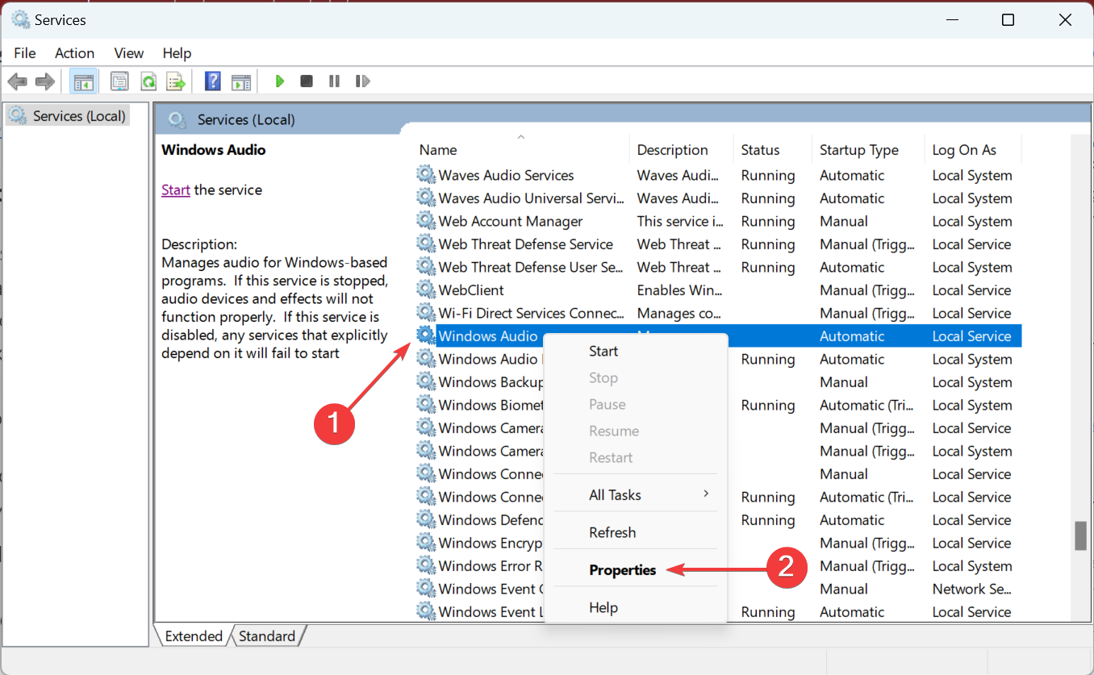Select the Waves Audio Services row name
The height and width of the screenshot is (675, 1094).
click(x=507, y=175)
